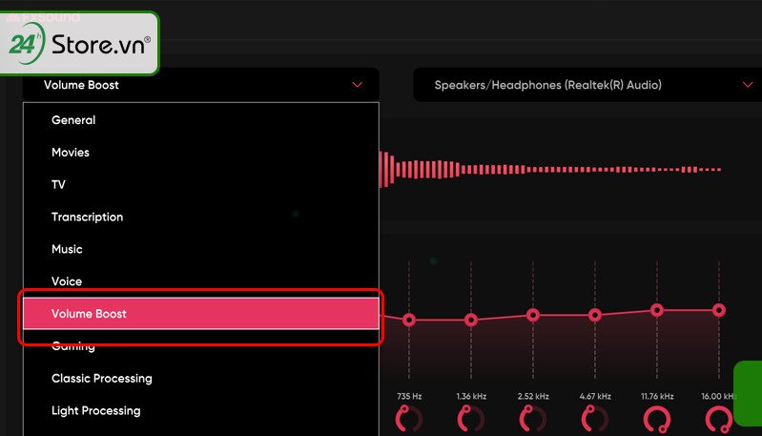Select the Music preset

200,249
